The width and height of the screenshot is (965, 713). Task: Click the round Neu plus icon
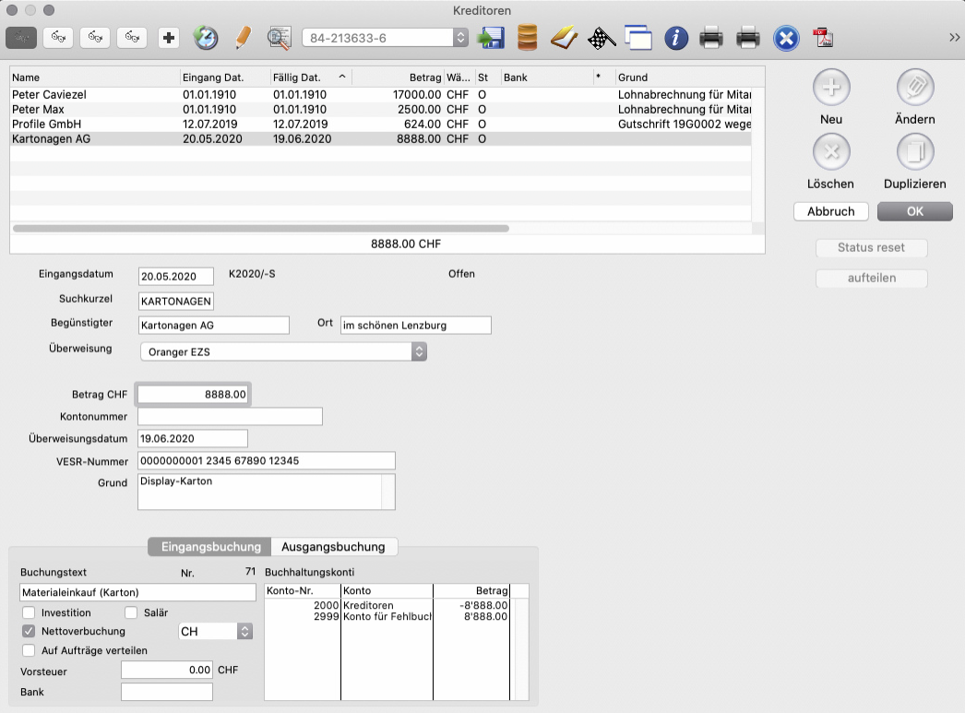pyautogui.click(x=830, y=88)
